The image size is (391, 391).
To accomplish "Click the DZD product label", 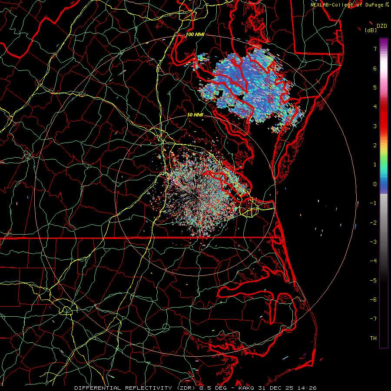I will coord(381,26).
